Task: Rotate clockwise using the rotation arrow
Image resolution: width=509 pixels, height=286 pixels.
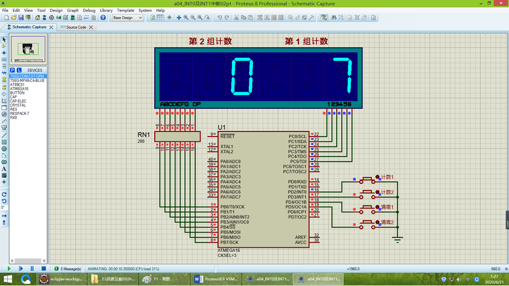Action: pyautogui.click(x=4, y=194)
